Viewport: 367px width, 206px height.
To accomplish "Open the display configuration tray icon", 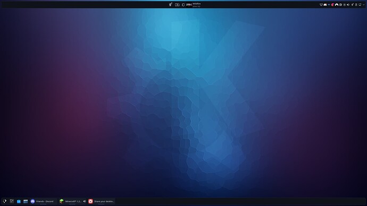I will coord(360,5).
